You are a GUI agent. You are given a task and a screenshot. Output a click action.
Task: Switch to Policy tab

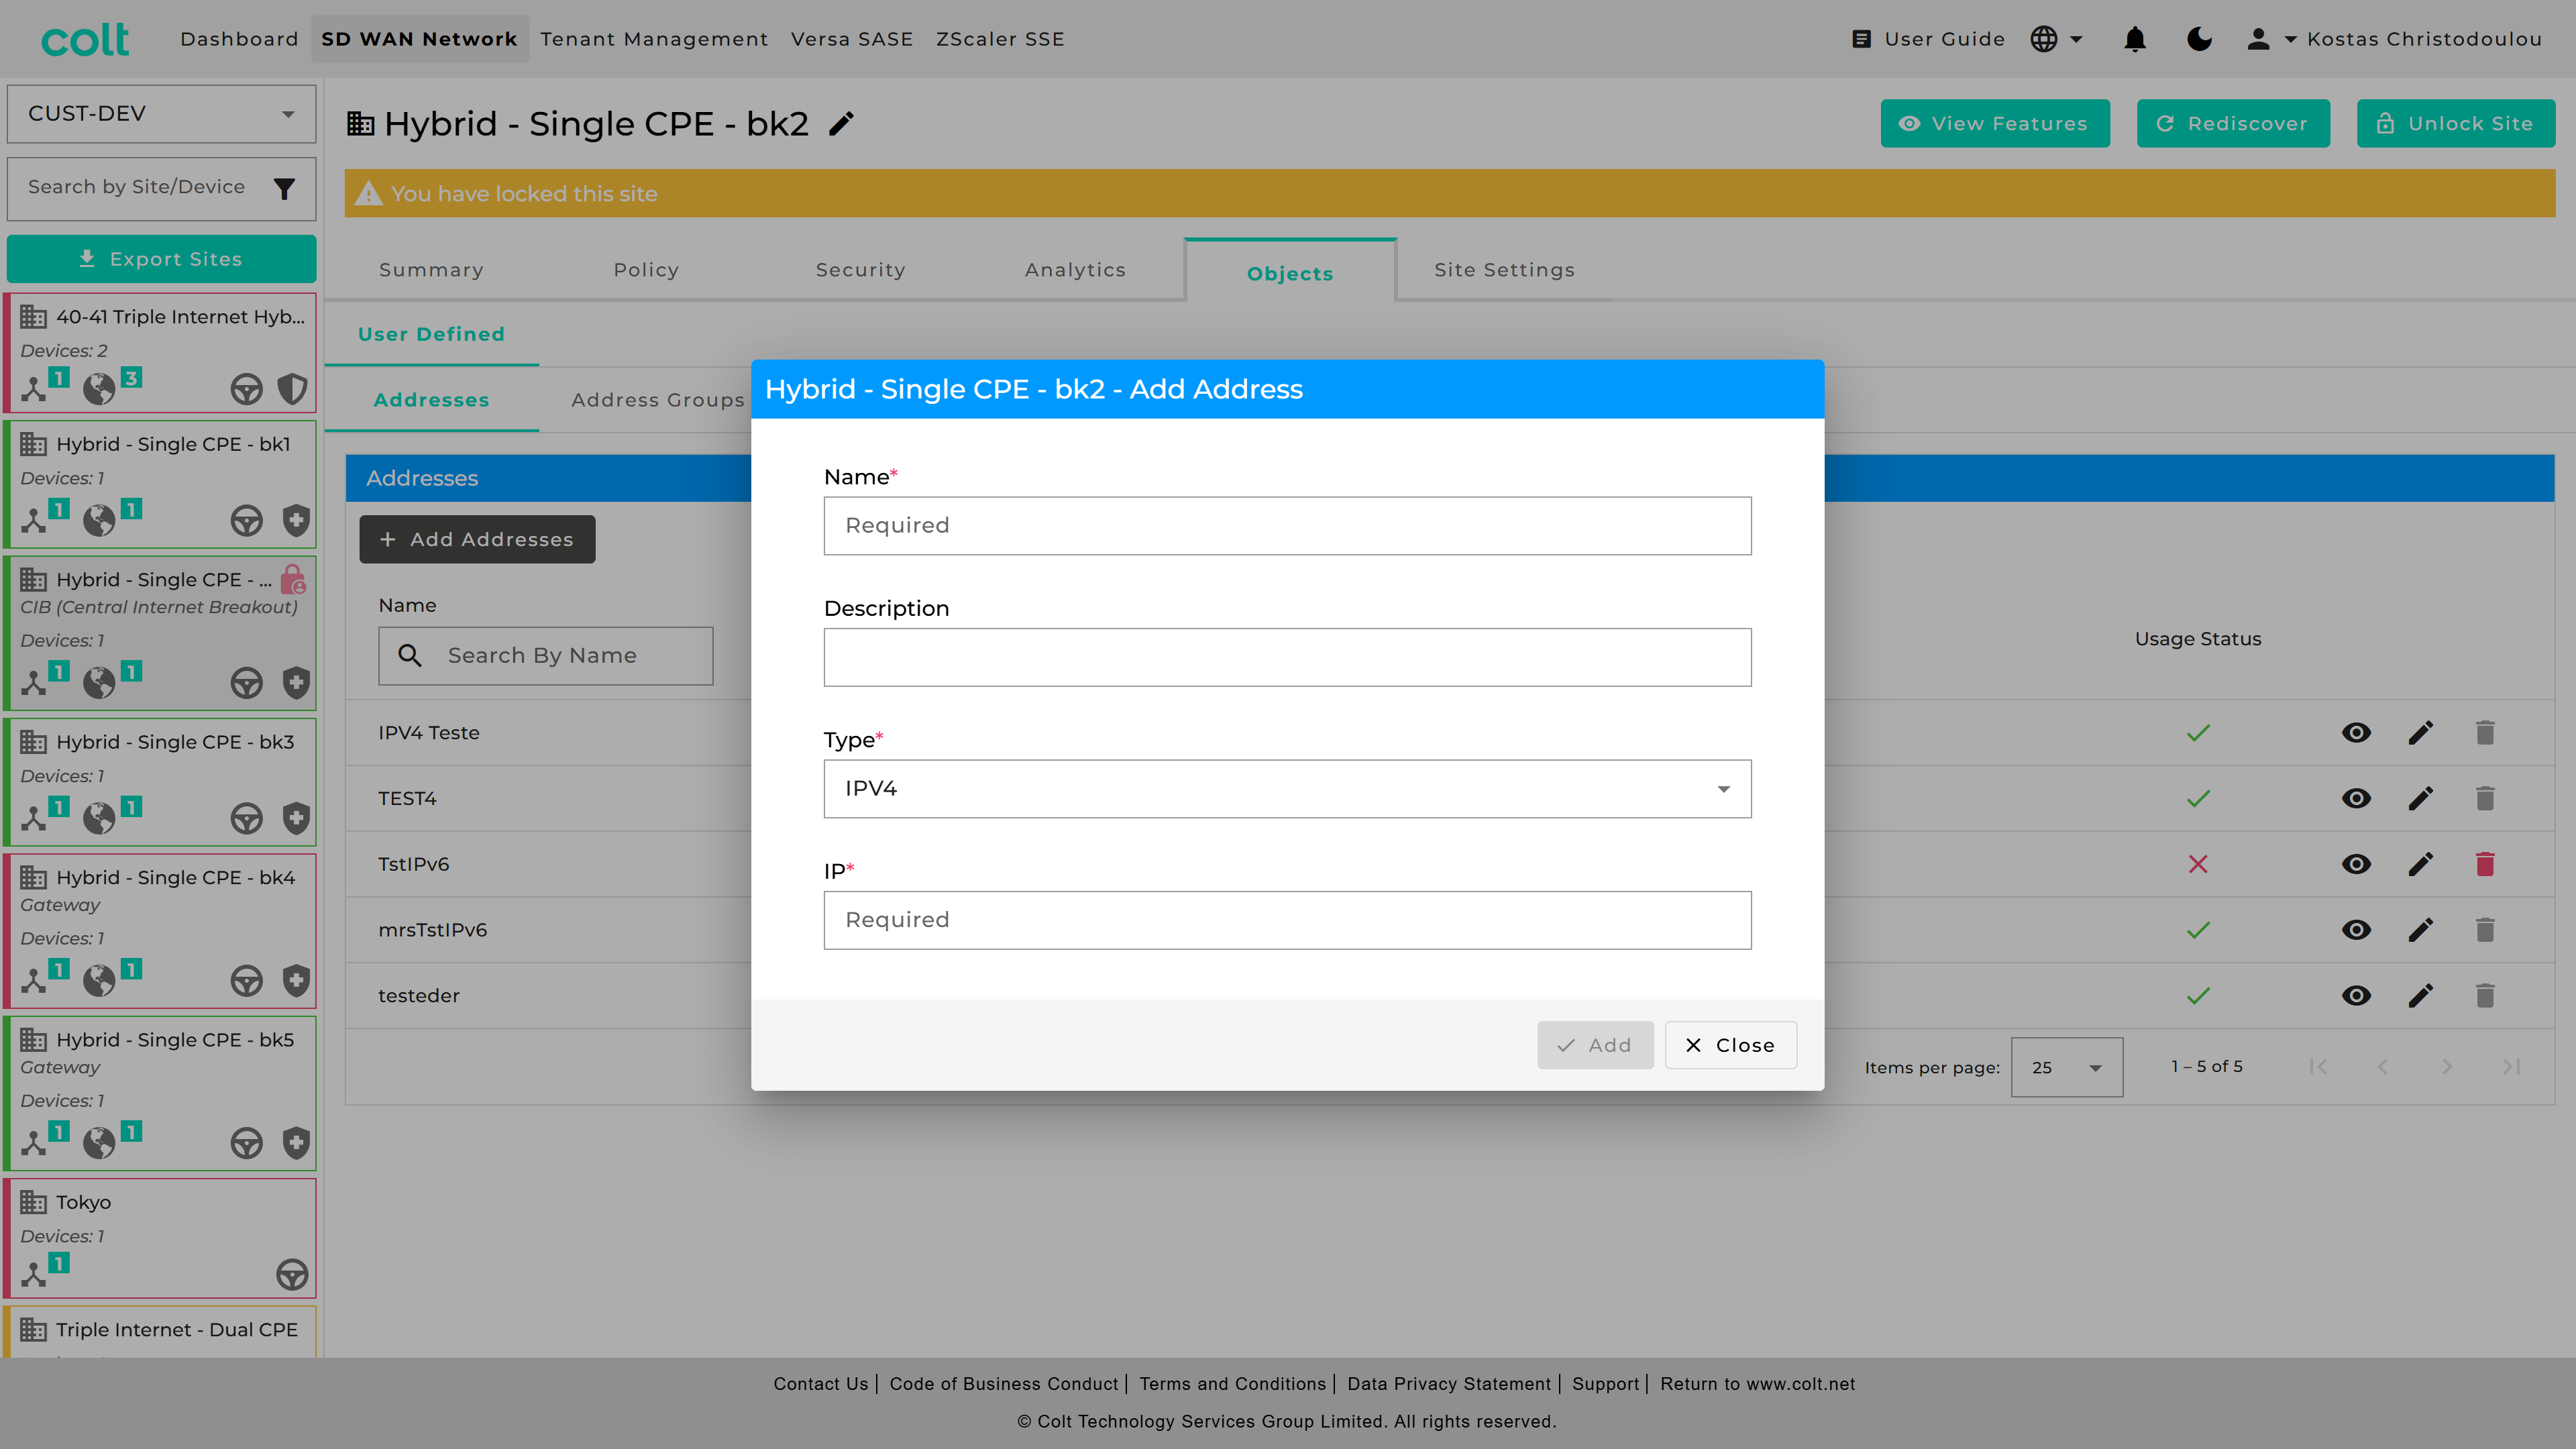pos(646,270)
